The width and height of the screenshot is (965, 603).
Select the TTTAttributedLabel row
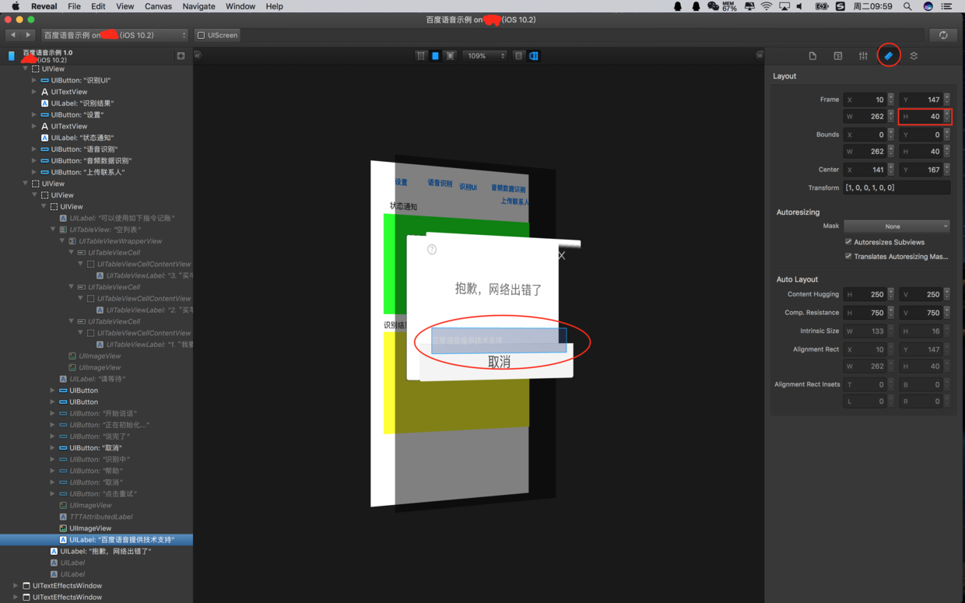(96, 517)
